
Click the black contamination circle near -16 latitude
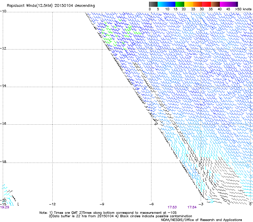tap(156, 124)
